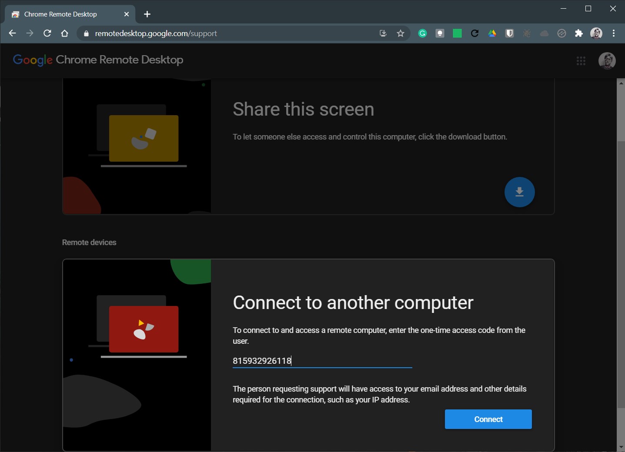Click the Remote devices section label
The image size is (625, 452).
(x=89, y=243)
